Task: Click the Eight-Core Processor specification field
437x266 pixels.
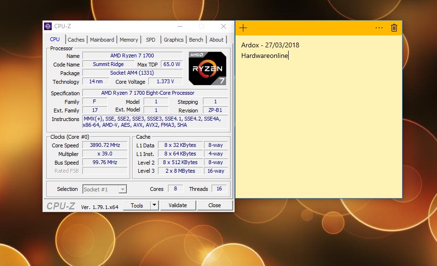Action: pos(155,93)
